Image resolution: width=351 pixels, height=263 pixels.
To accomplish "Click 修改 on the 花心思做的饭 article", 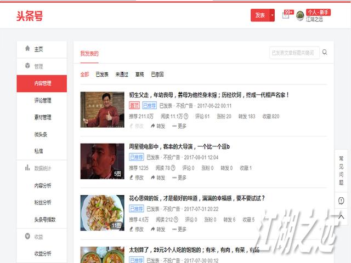I will click(x=137, y=229).
